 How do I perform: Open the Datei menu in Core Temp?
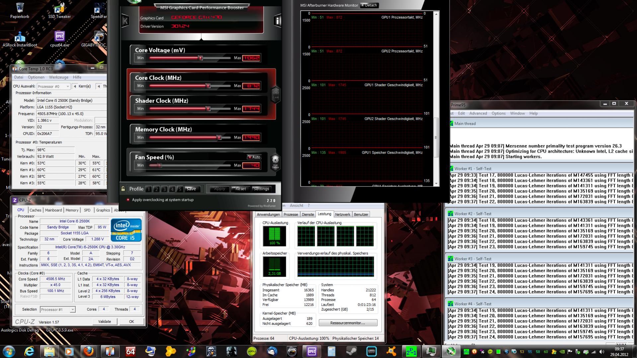click(x=19, y=77)
